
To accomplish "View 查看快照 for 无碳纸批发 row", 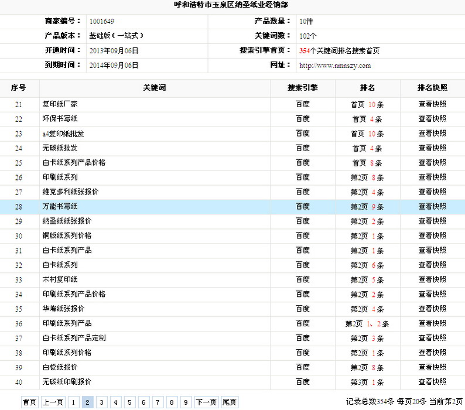I will (432, 148).
